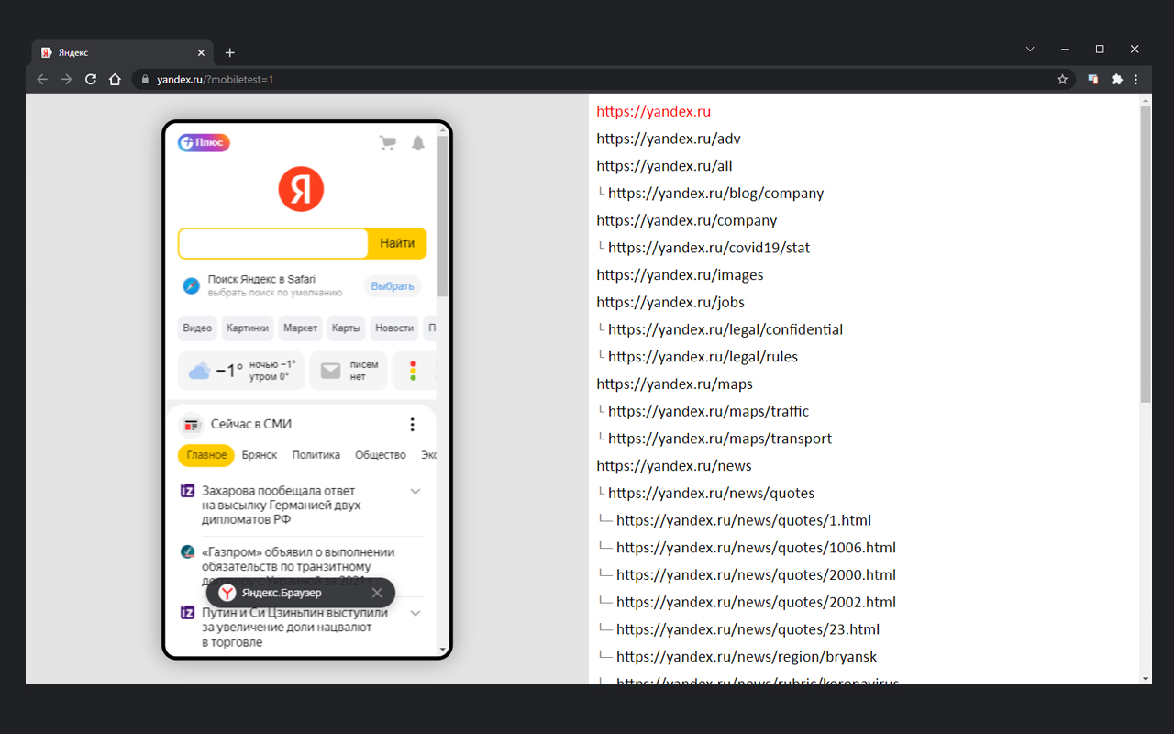Open the notifications bell icon
Image resolution: width=1174 pixels, height=734 pixels.
pyautogui.click(x=418, y=143)
